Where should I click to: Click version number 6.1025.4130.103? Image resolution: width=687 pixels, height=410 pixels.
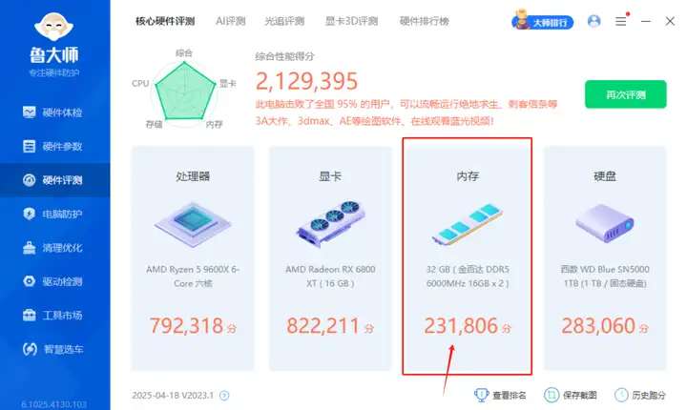pos(53,404)
